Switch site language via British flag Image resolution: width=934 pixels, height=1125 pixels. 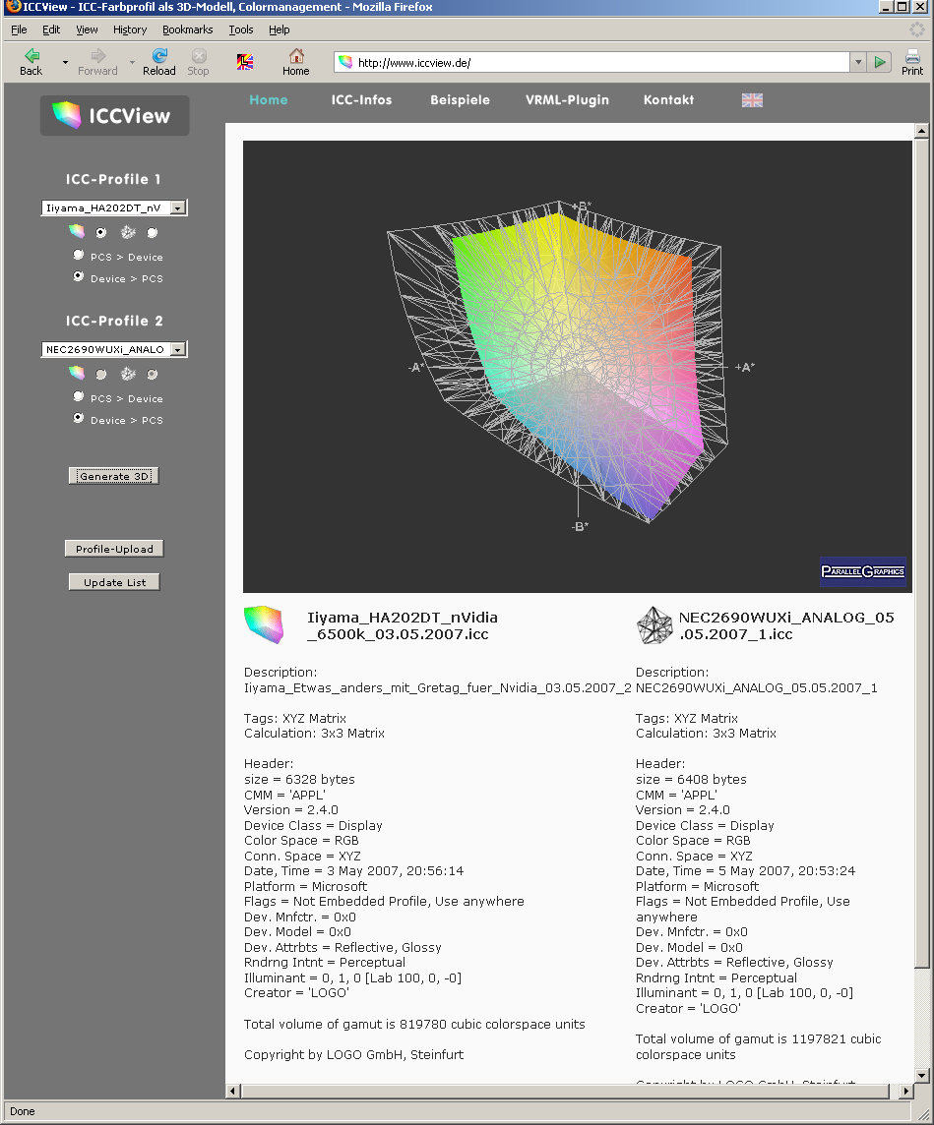click(752, 100)
